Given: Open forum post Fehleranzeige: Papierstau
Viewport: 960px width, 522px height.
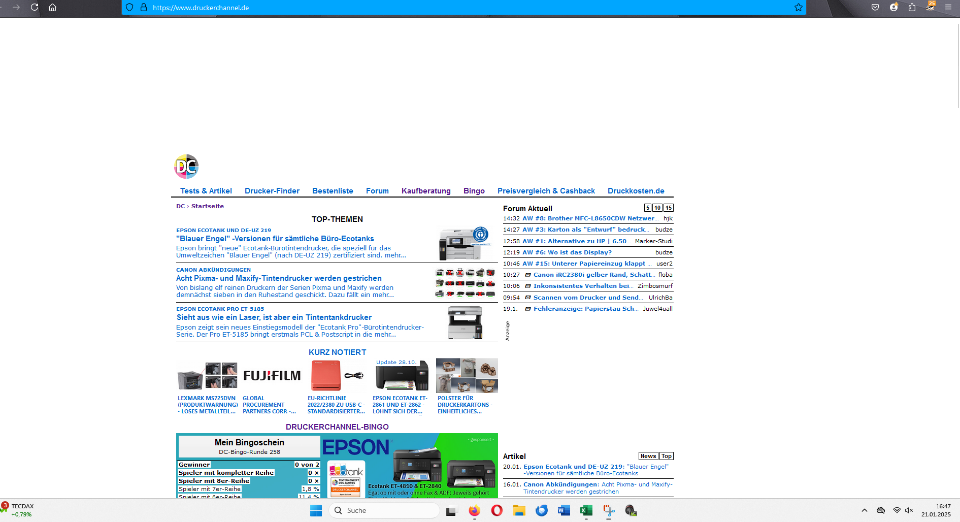Looking at the screenshot, I should click(x=586, y=309).
